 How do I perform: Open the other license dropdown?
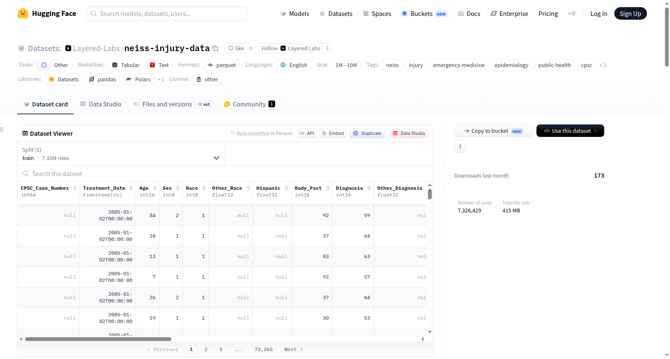[x=208, y=79]
